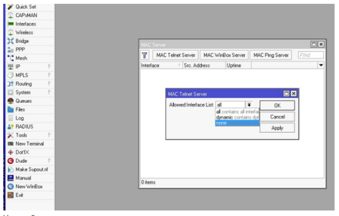The width and height of the screenshot is (339, 216).
Task: Select Exit in the sidebar
Action: coord(30,195)
